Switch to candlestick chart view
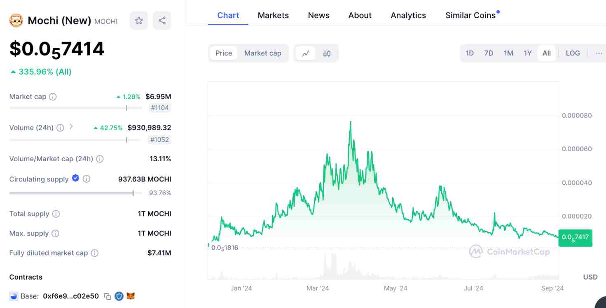 coord(327,53)
